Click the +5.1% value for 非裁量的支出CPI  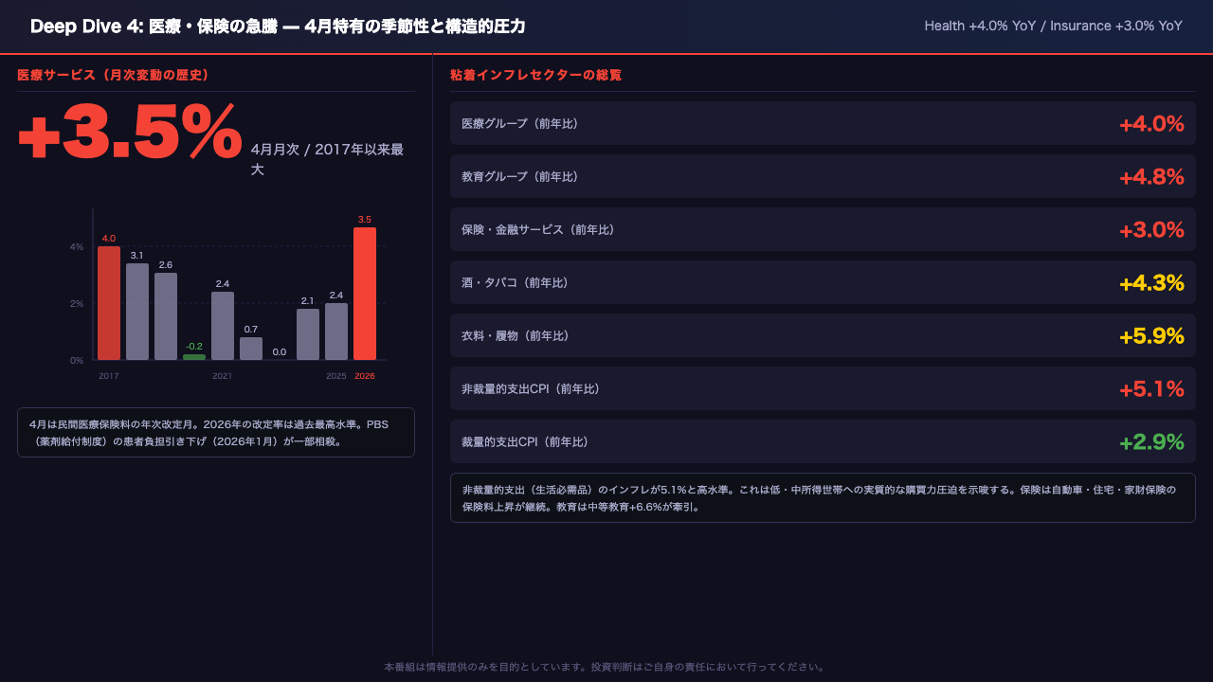pyautogui.click(x=1151, y=389)
